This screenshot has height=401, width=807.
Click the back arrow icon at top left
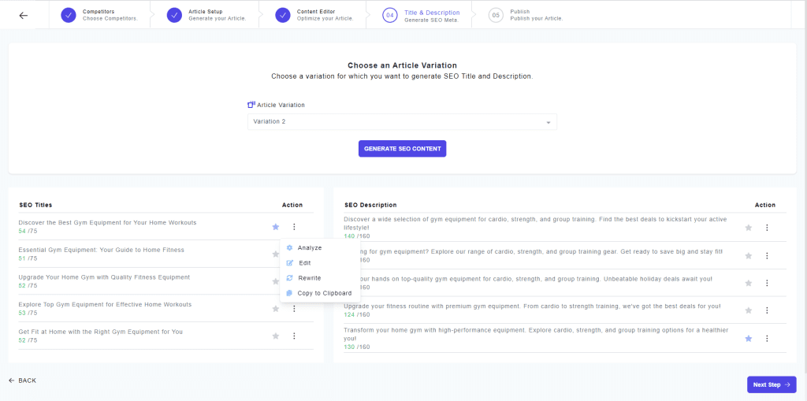[23, 15]
